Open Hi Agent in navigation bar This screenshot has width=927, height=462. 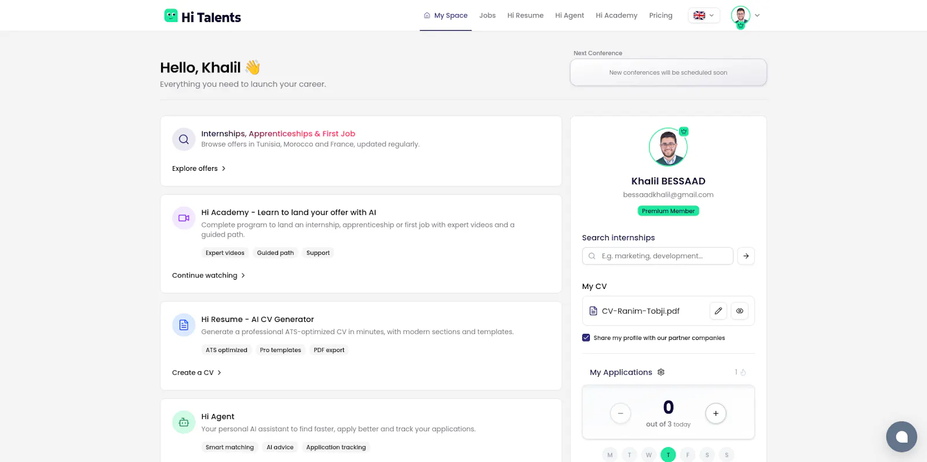tap(570, 16)
